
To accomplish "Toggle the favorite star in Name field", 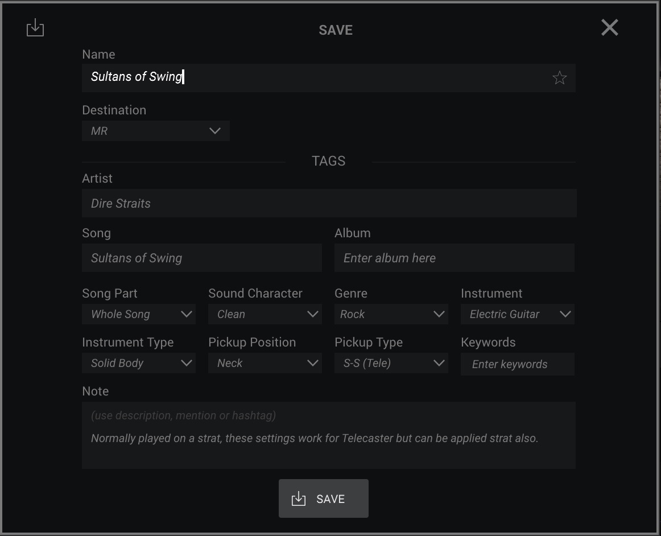I will [x=559, y=78].
